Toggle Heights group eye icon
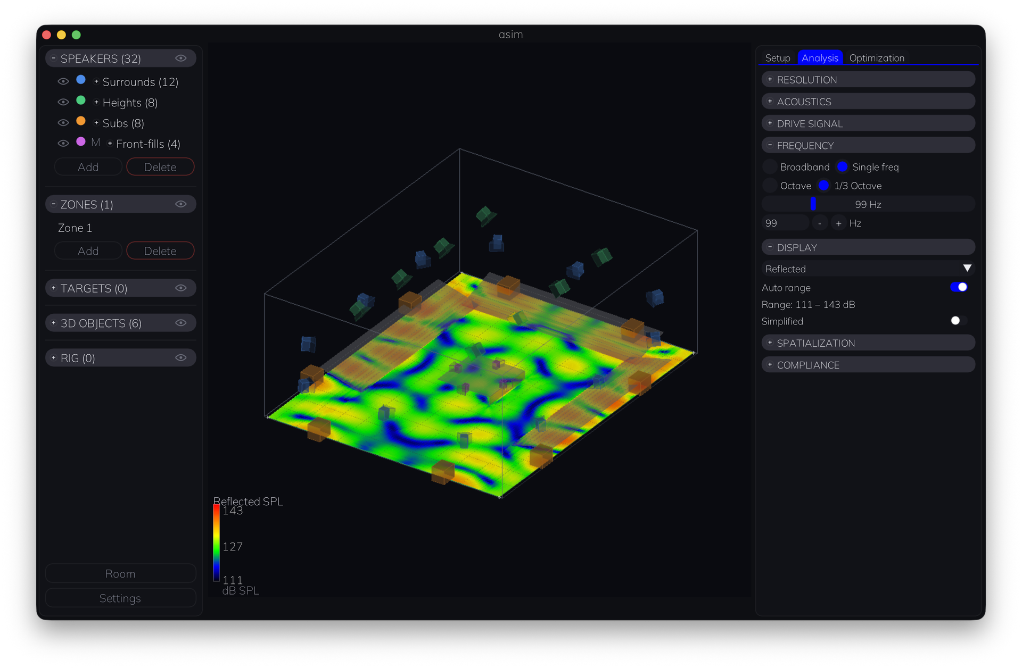The width and height of the screenshot is (1022, 668). point(63,102)
